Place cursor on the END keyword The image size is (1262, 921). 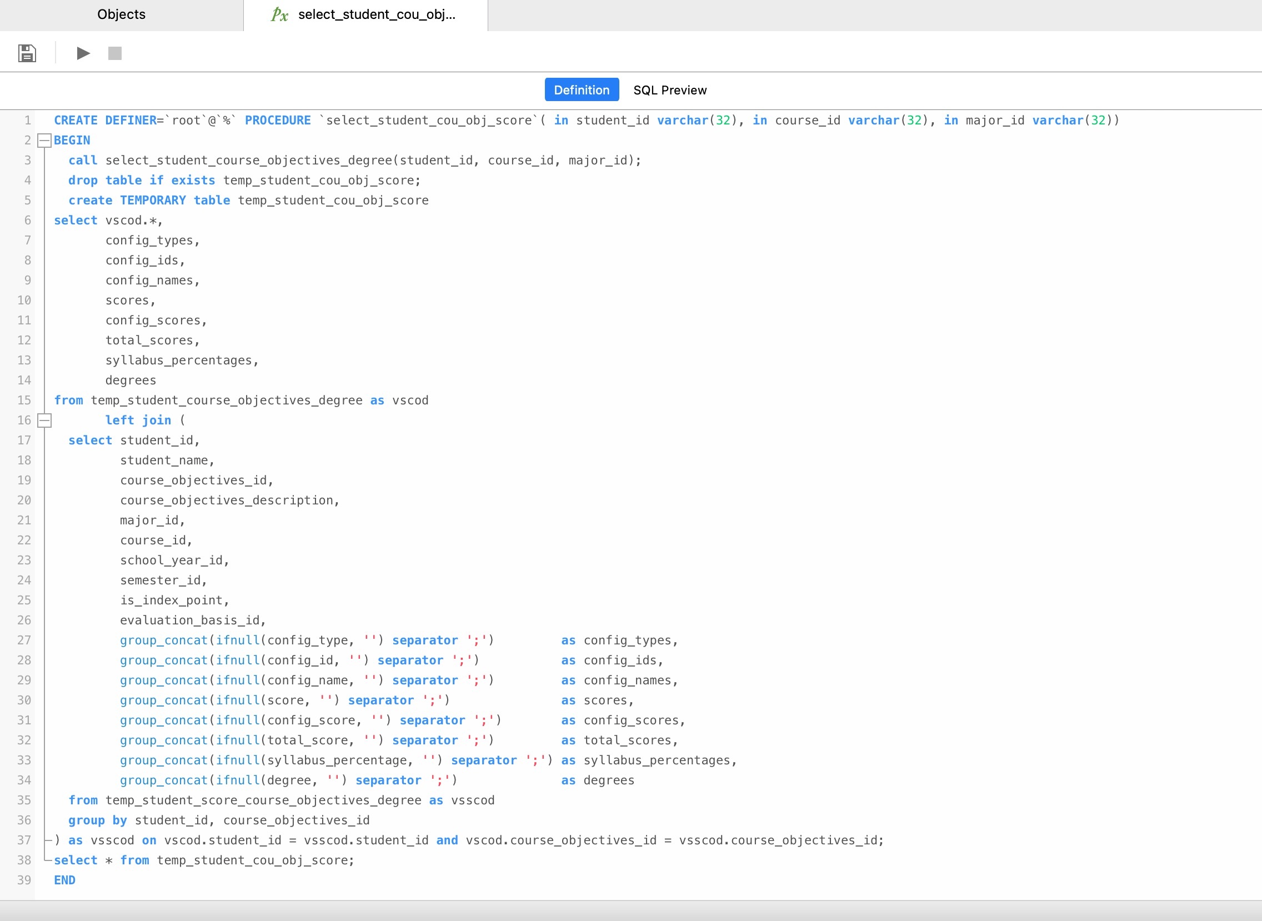(64, 880)
